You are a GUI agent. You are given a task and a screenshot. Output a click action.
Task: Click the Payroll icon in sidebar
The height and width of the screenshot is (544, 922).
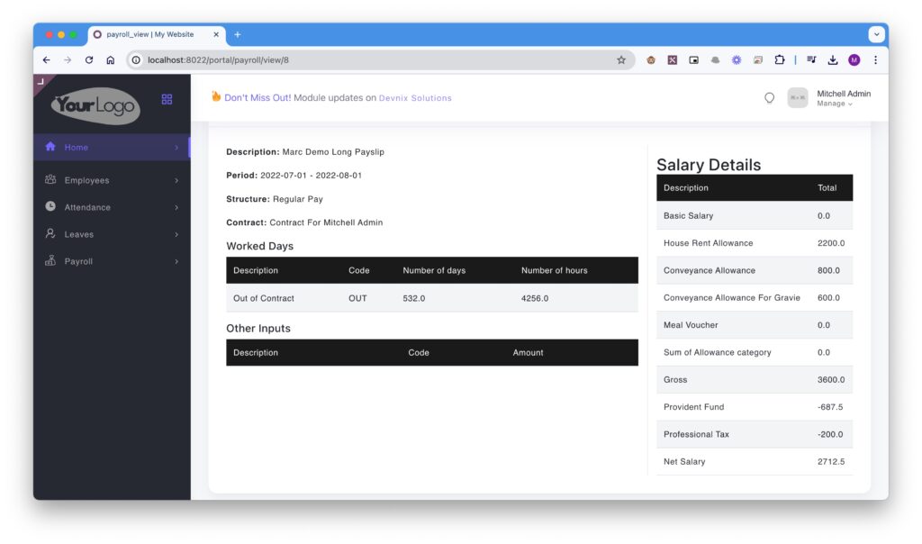pos(50,261)
